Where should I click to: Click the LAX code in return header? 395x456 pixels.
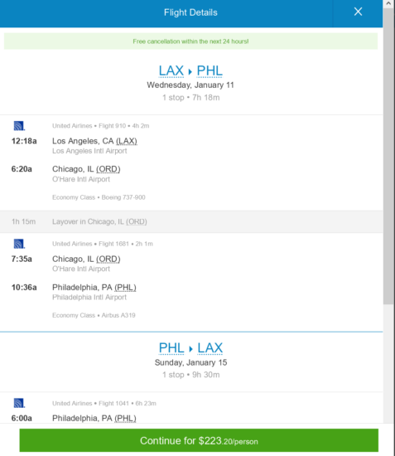click(x=210, y=348)
